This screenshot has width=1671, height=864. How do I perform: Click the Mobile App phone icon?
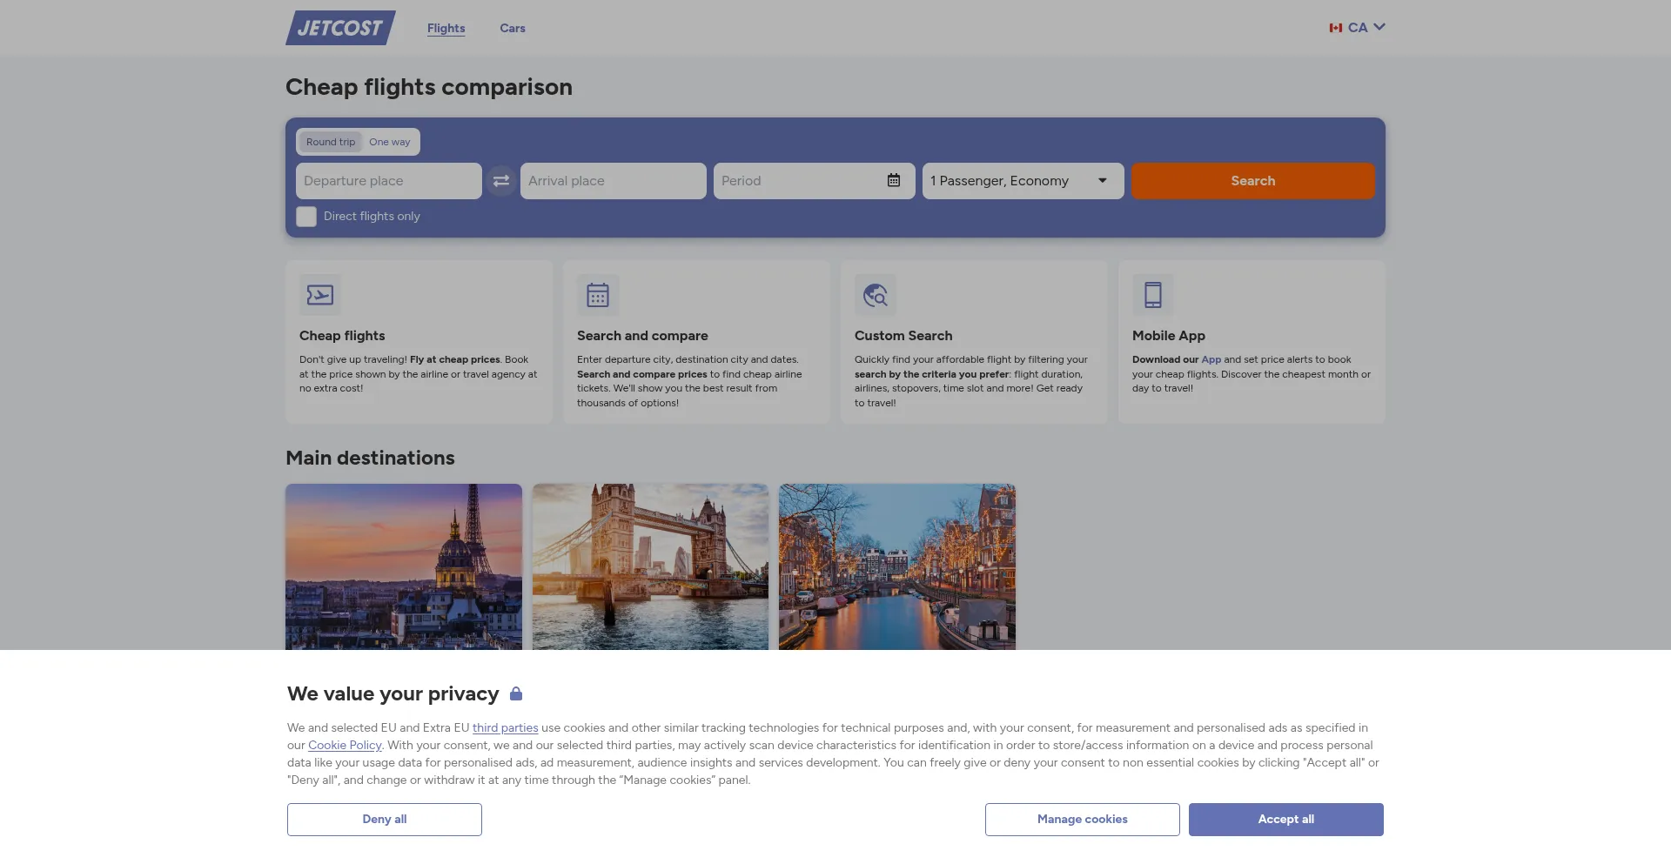(1153, 295)
